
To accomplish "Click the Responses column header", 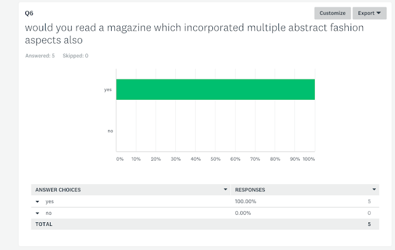I will point(250,190).
